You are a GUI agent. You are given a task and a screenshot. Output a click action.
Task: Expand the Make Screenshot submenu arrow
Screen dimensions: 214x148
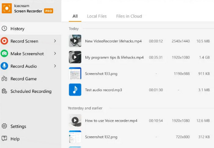[55, 53]
